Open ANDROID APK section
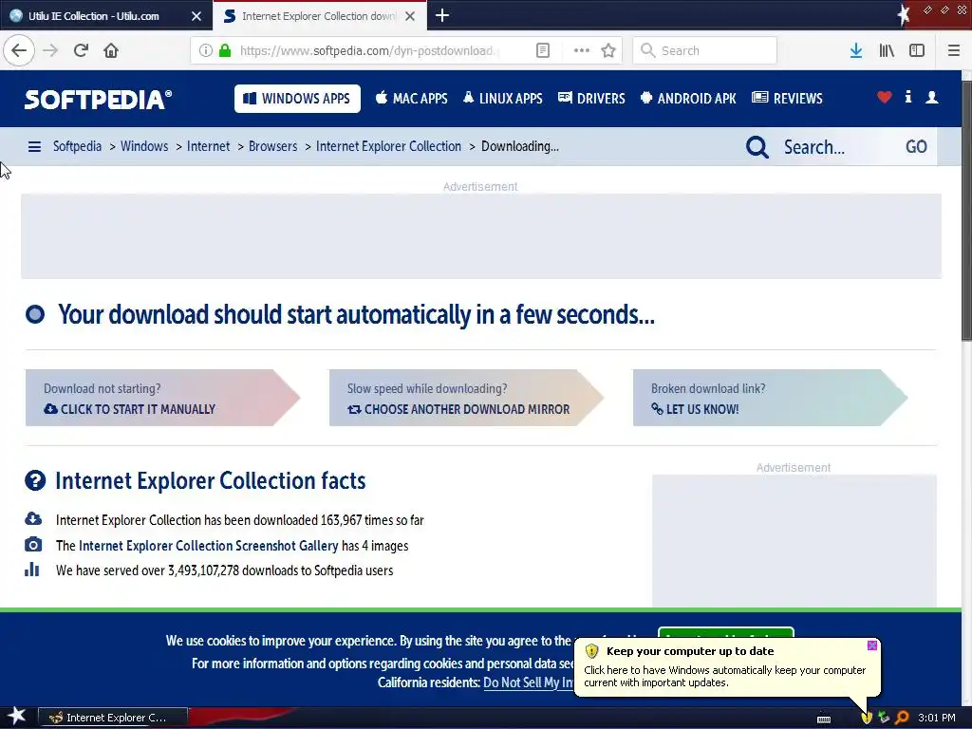 coord(688,98)
